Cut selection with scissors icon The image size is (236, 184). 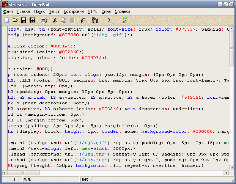[55, 20]
